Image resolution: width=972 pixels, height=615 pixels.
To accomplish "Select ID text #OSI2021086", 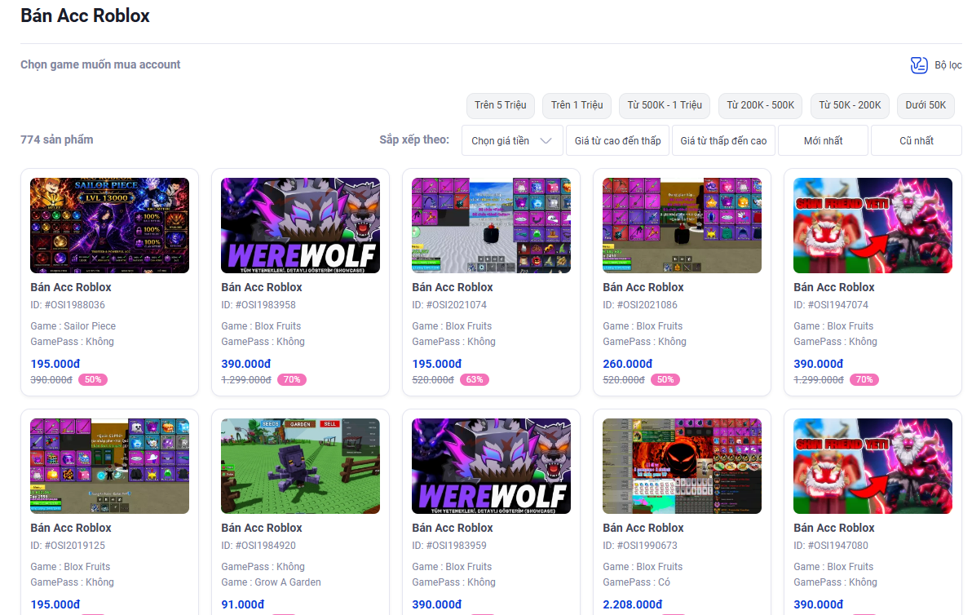I will coord(640,305).
